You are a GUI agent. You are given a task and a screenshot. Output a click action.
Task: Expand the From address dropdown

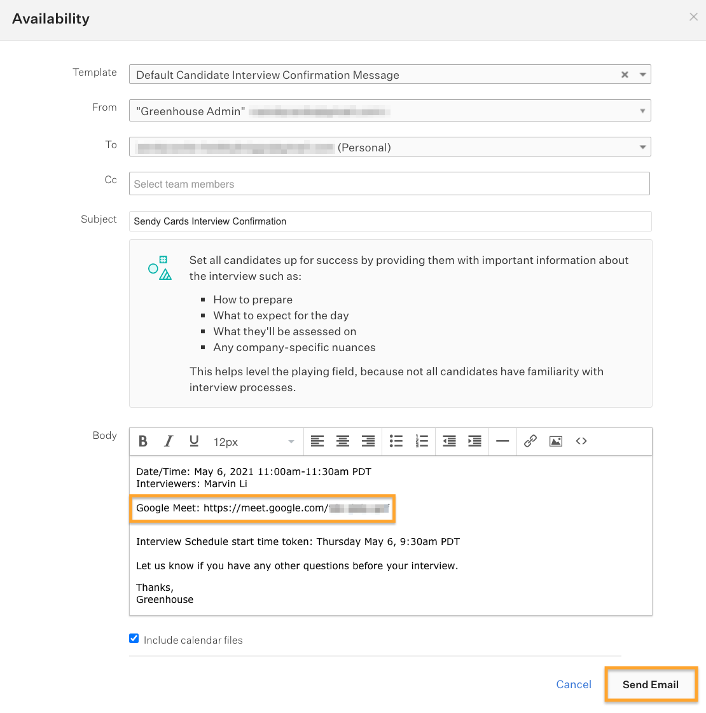642,110
